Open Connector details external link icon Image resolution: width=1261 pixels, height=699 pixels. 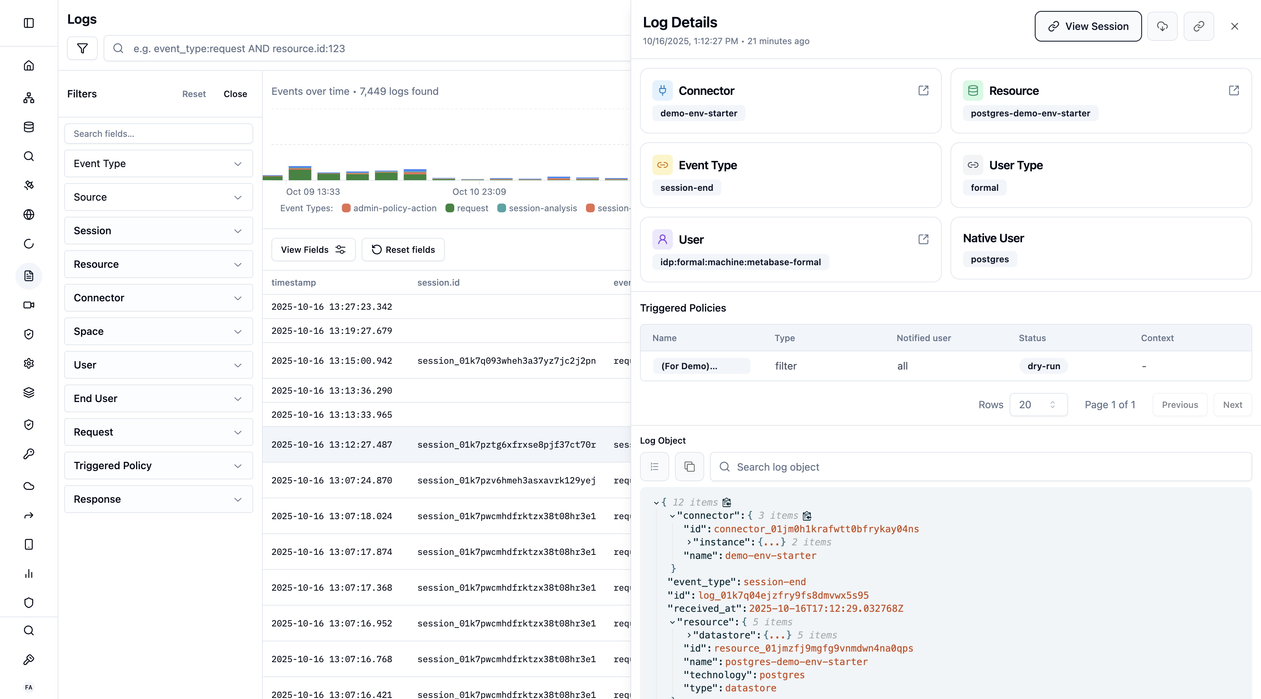923,90
